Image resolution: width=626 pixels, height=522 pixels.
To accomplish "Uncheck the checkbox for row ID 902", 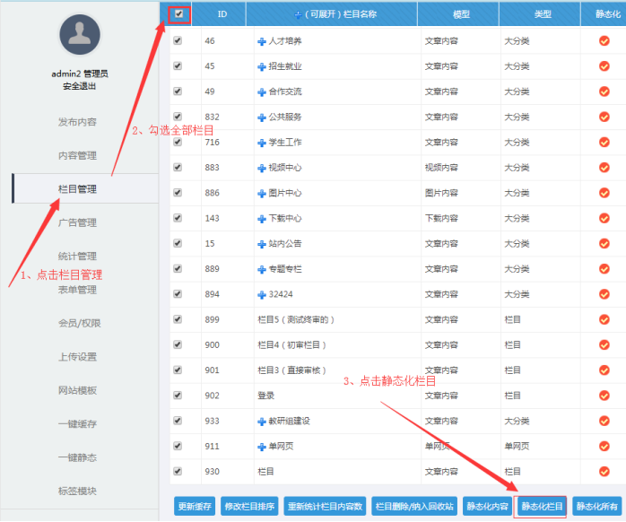I will 178,396.
